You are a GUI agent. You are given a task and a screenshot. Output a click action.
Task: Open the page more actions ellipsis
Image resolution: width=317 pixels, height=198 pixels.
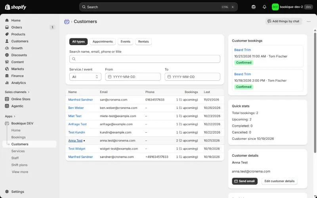tap(309, 21)
